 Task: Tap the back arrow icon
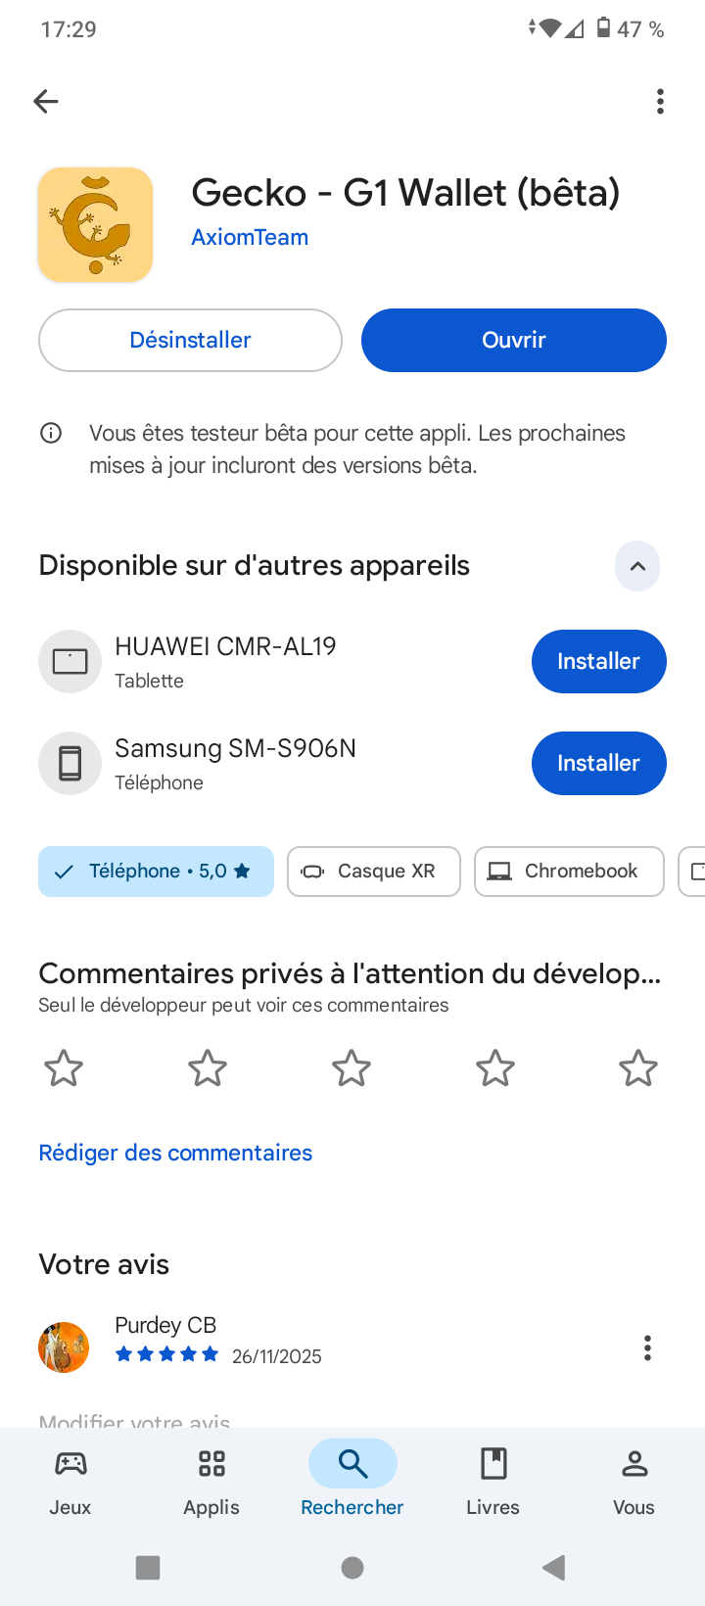[46, 101]
